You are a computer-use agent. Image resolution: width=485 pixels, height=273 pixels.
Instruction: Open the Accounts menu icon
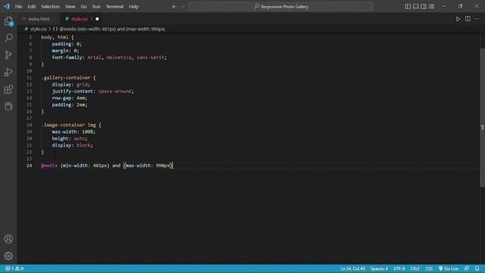[8, 239]
